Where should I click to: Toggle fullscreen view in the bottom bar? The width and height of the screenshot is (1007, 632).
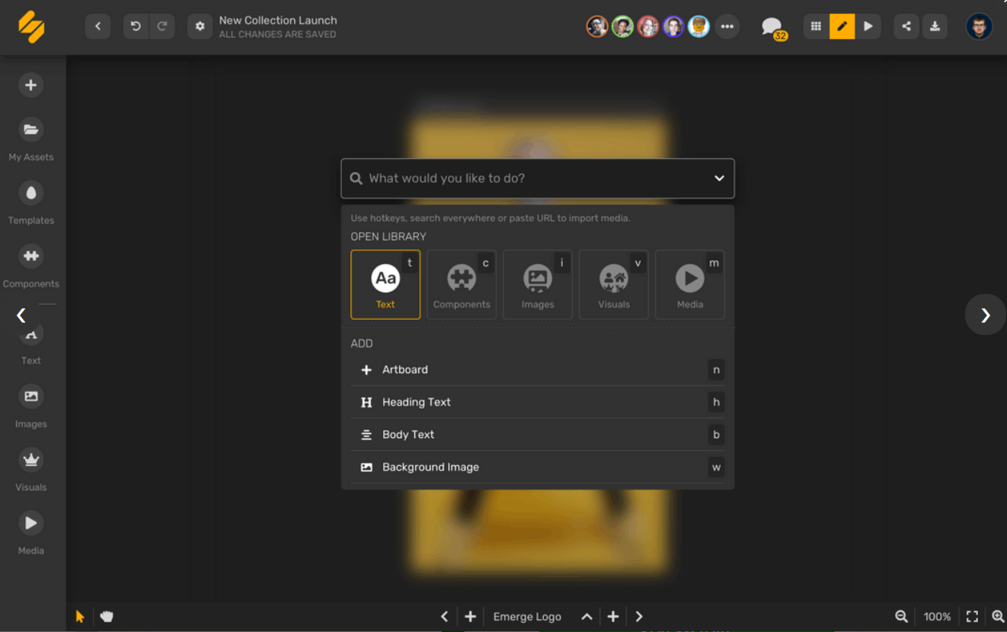point(972,616)
